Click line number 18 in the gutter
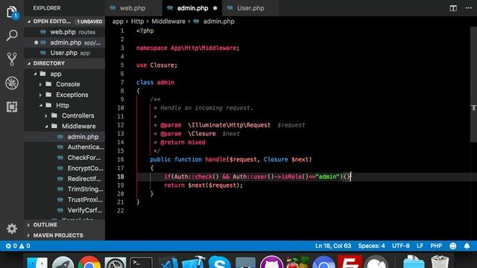Viewport: 477px width, 268px height. [x=121, y=176]
